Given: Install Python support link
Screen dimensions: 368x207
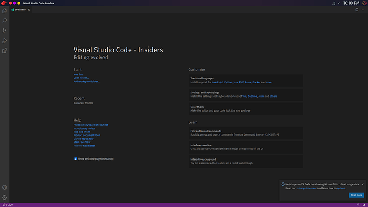Looking at the screenshot, I should click(x=228, y=82).
